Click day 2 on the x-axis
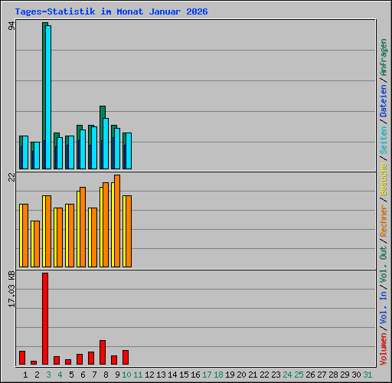The height and width of the screenshot is (383, 392). (37, 375)
